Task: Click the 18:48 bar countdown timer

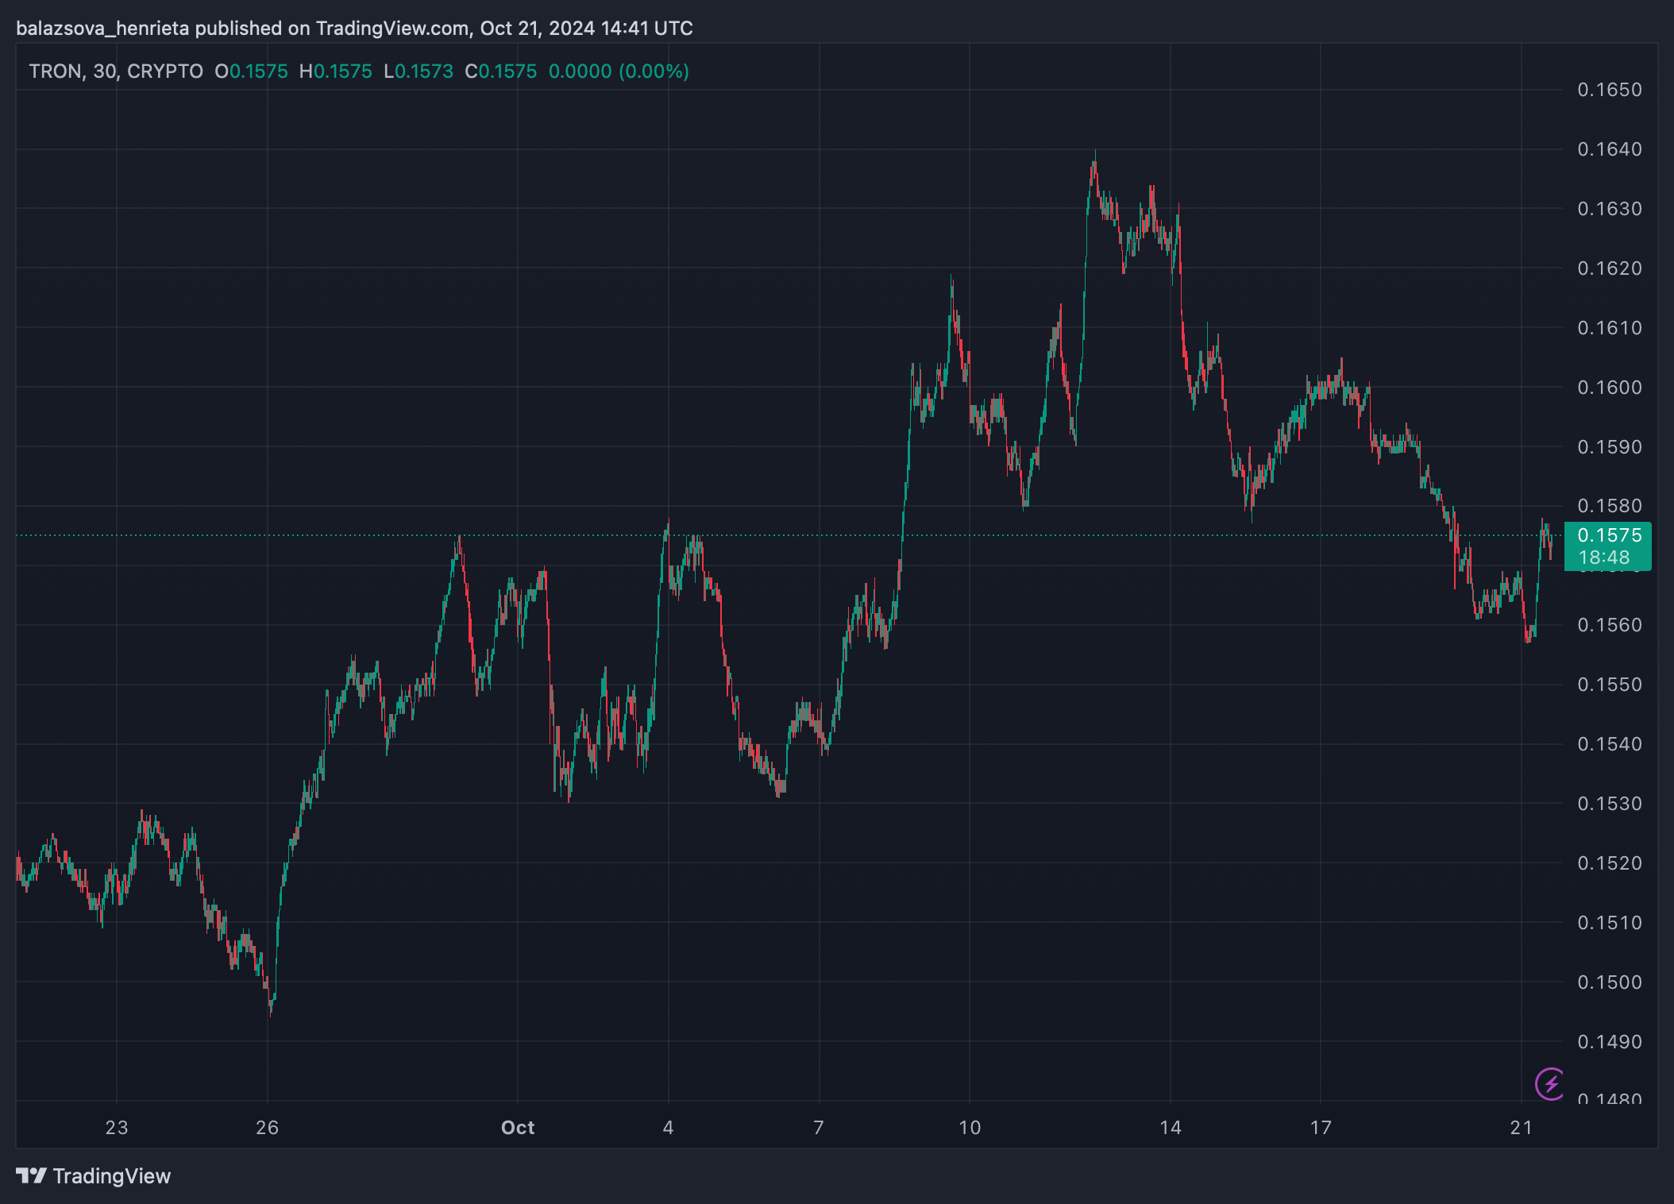Action: coord(1604,558)
